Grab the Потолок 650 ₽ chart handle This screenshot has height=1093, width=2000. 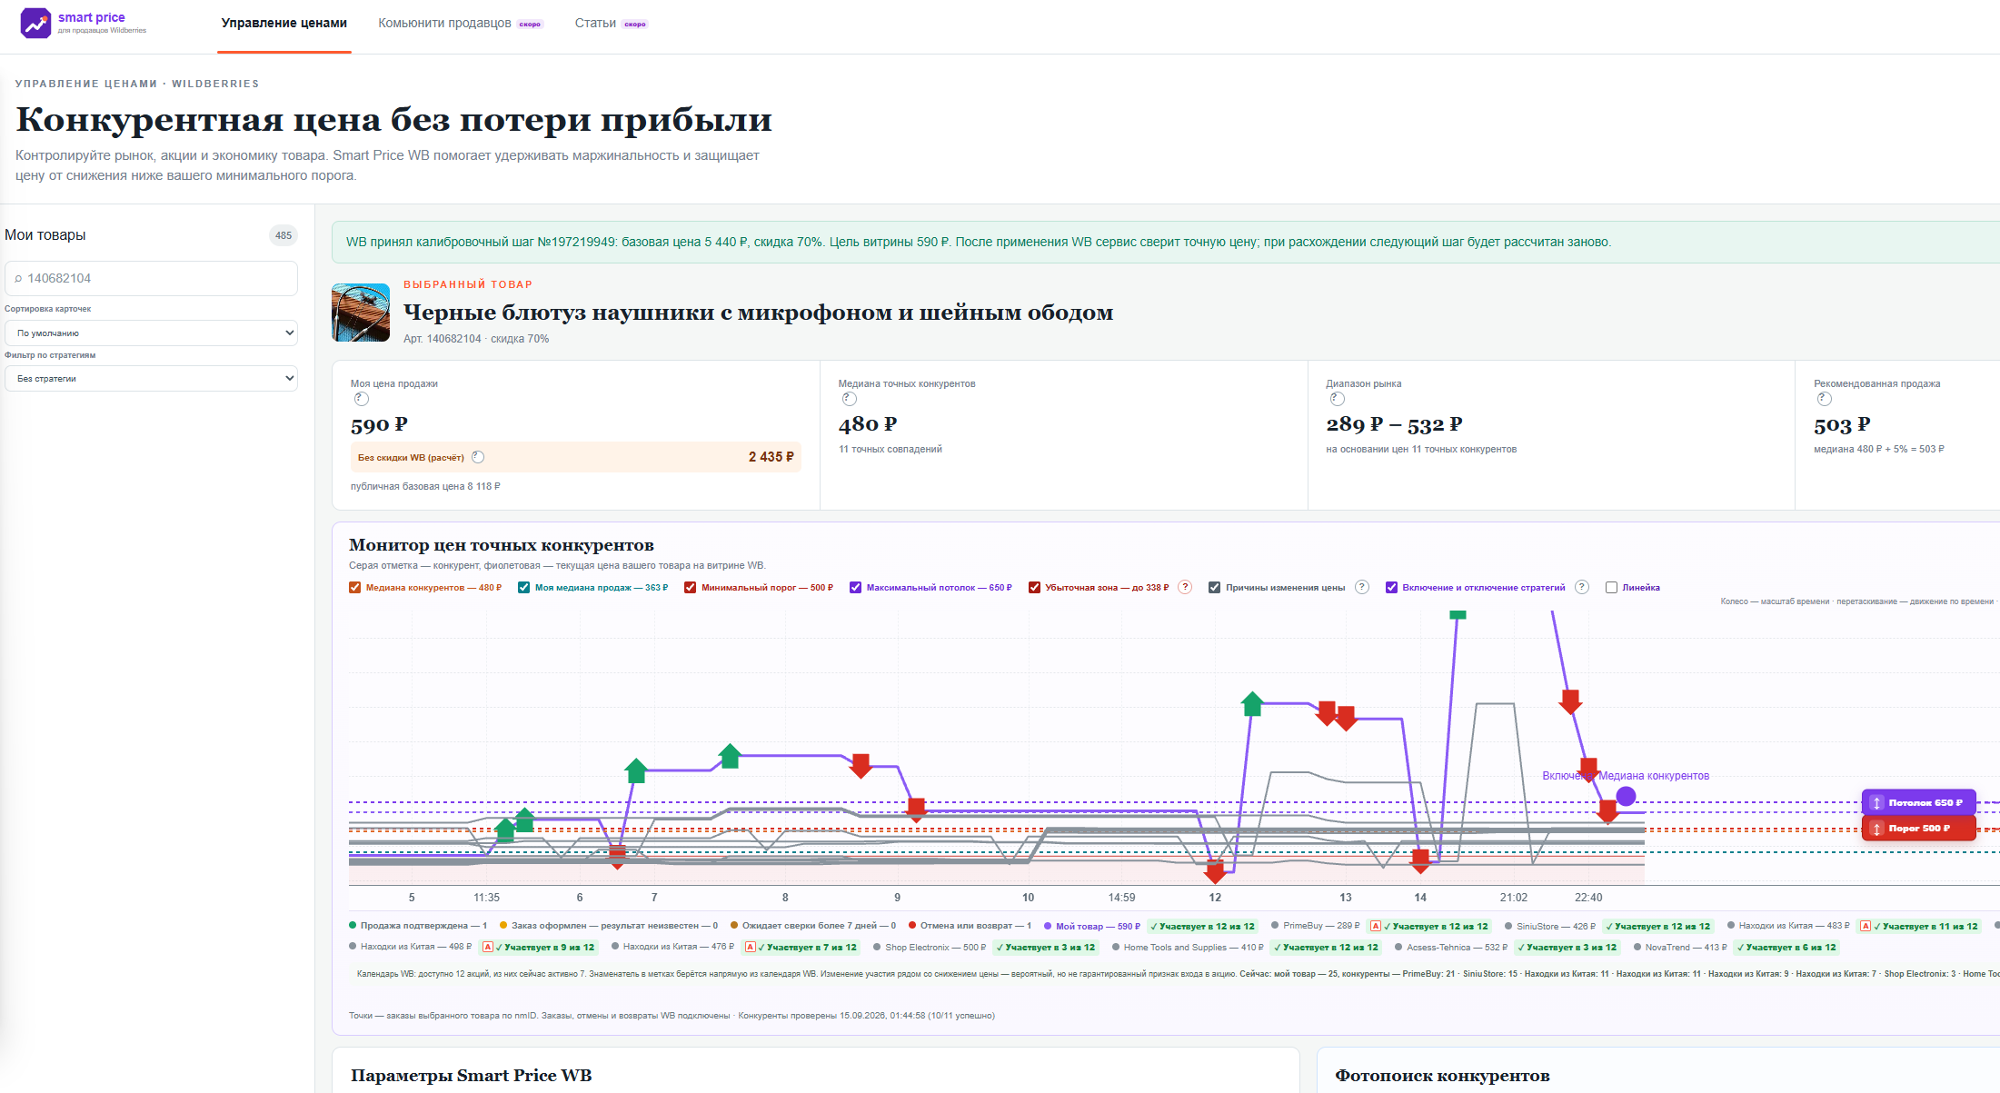(x=1918, y=802)
